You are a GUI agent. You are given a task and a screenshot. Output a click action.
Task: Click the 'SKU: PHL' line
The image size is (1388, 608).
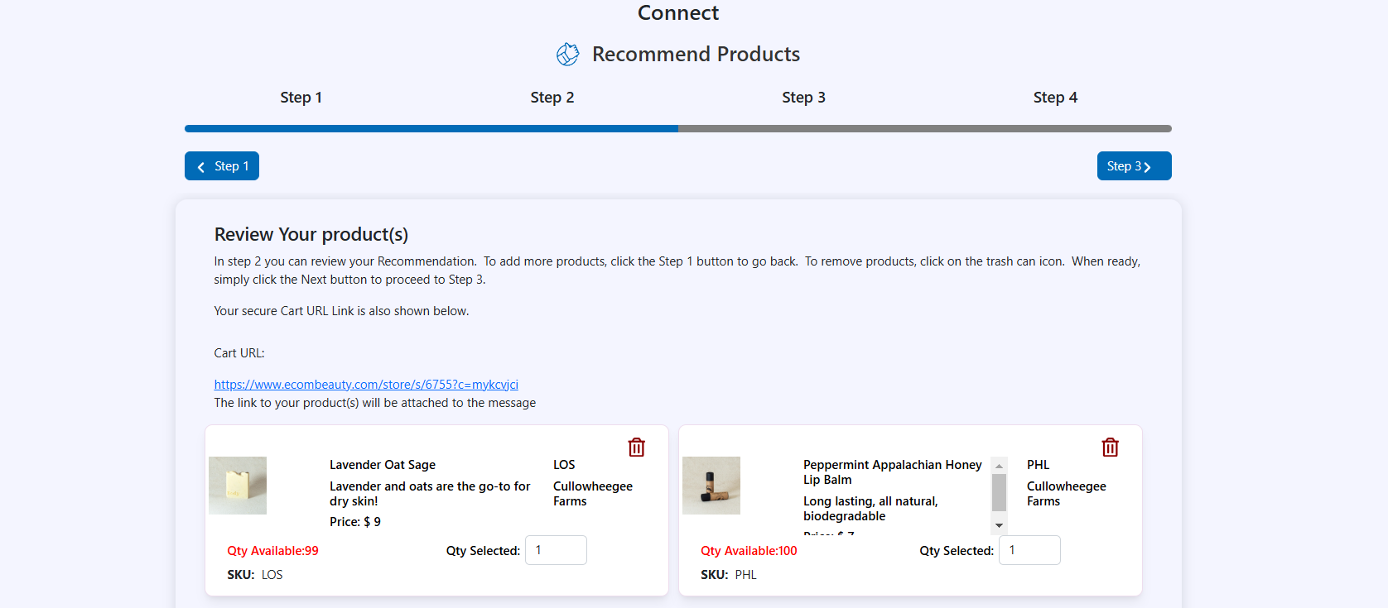pos(729,575)
